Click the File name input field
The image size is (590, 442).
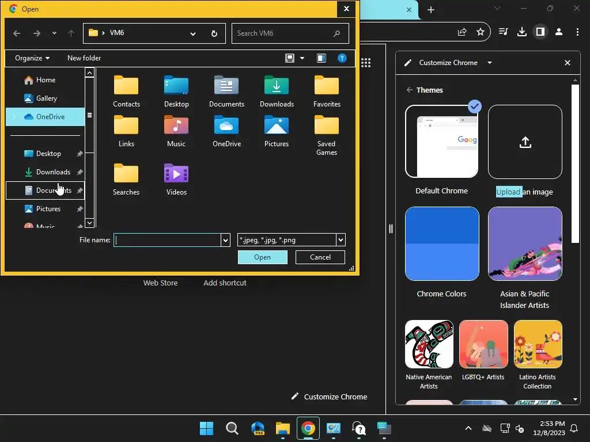pos(167,240)
